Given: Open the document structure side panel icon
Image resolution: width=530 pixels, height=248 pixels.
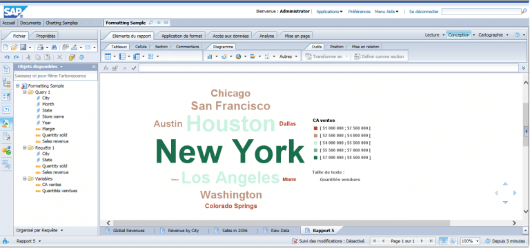Looking at the screenshot, I should click(6, 83).
